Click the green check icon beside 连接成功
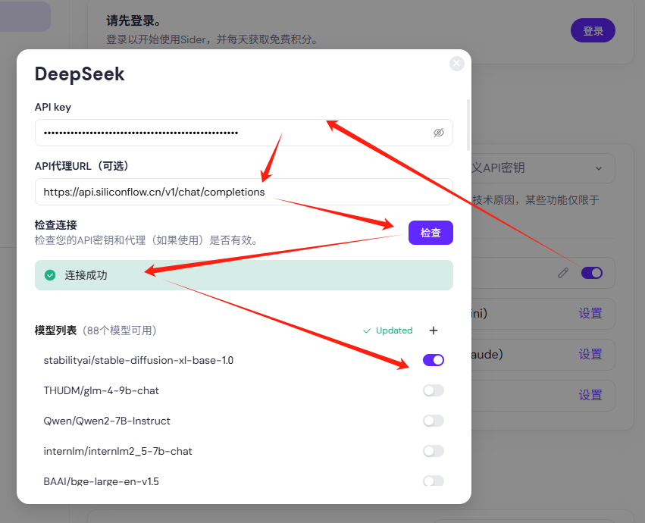Viewport: 645px width, 523px height. [x=50, y=275]
